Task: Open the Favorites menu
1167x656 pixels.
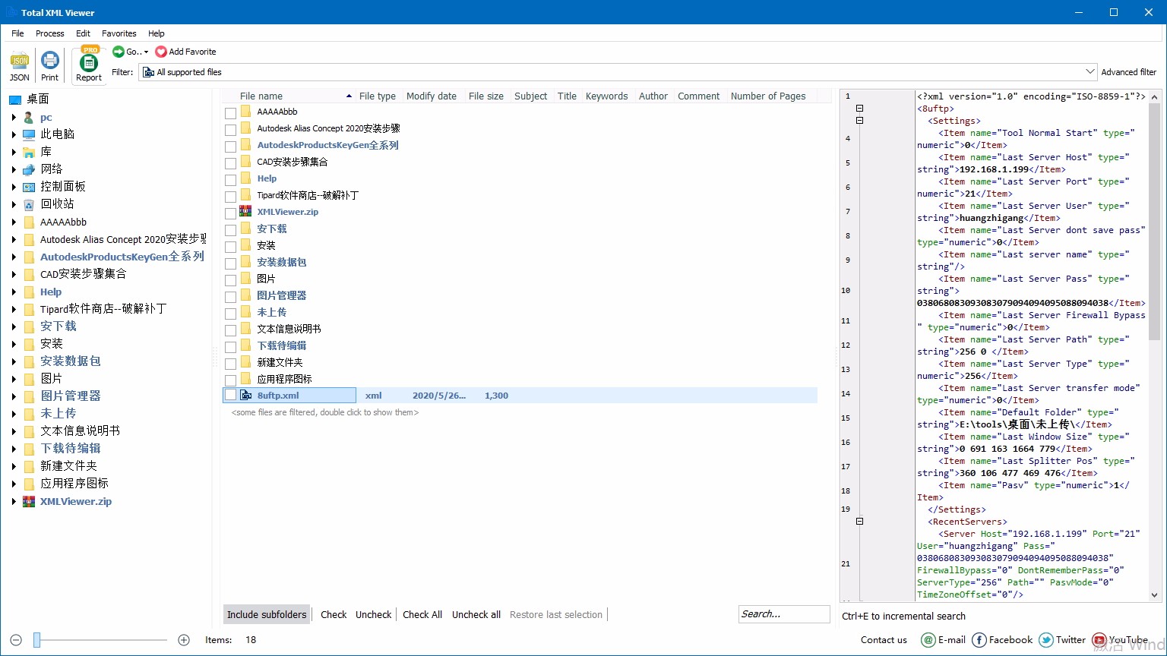Action: 119,33
